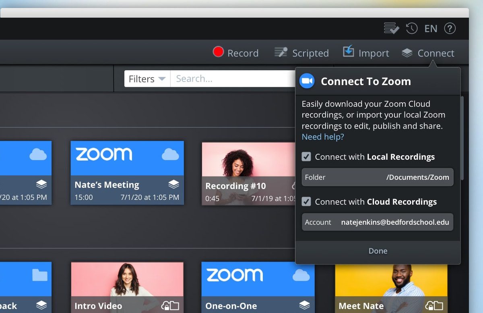Click cloud icon on Nate's Meeting card
The width and height of the screenshot is (483, 313).
(x=170, y=154)
